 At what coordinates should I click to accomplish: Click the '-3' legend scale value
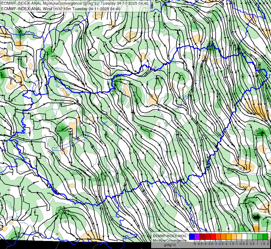[x=216, y=244]
